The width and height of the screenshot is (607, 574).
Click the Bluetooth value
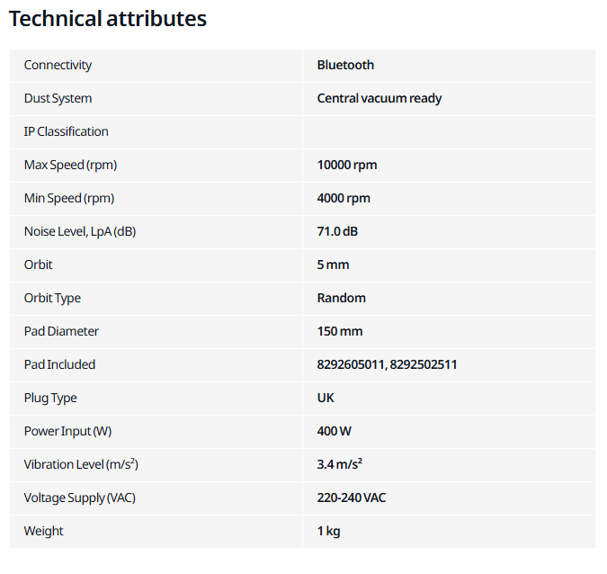point(345,65)
